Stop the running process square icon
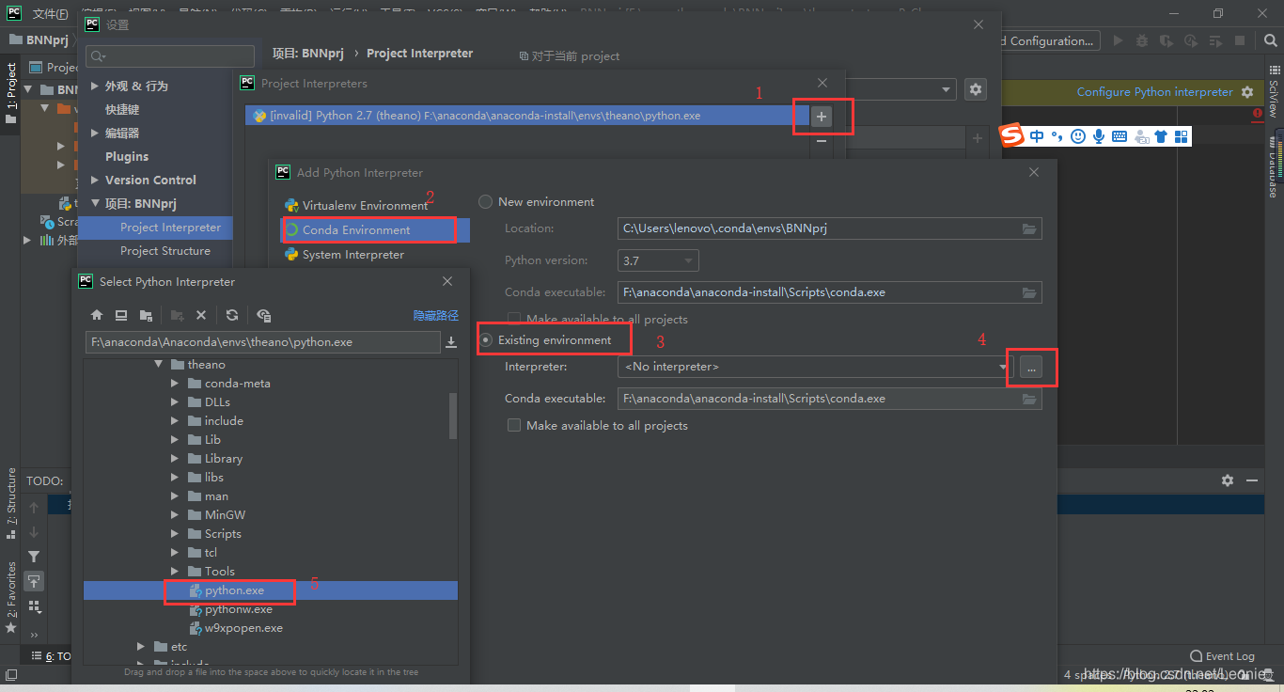This screenshot has width=1284, height=692. 1240,40
